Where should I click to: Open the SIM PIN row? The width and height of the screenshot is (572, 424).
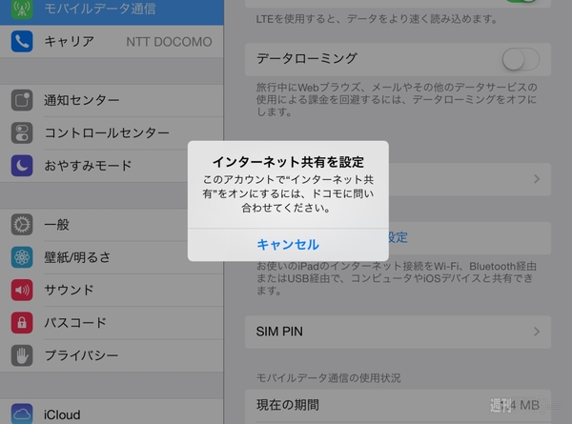(x=398, y=332)
